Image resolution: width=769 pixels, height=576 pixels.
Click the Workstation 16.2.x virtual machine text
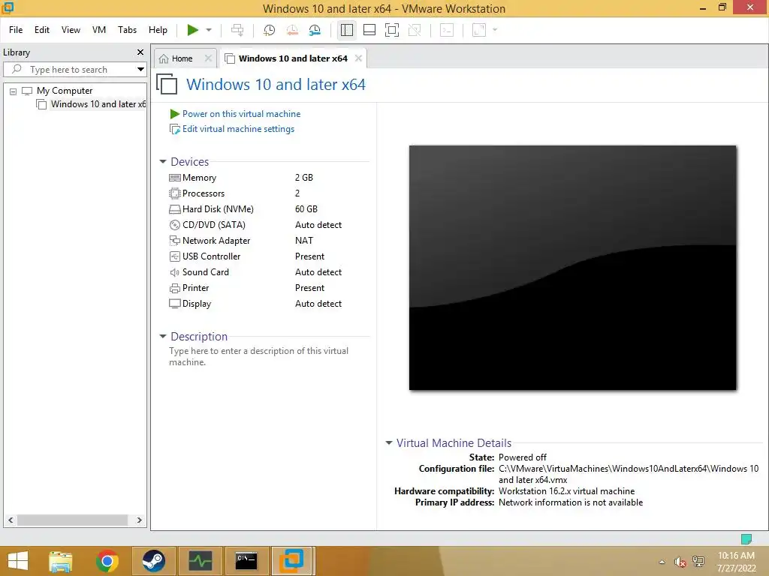point(566,491)
